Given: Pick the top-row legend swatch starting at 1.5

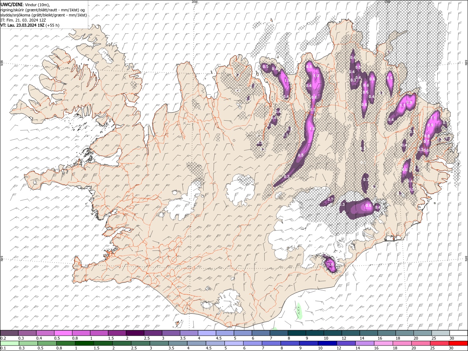Looking at the screenshot, I should (x=117, y=333).
